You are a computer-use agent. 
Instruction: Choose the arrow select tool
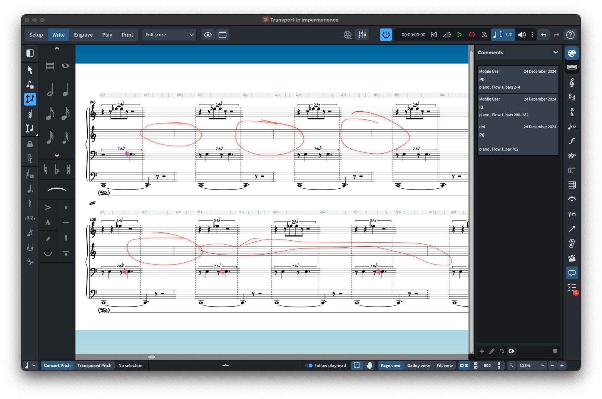pos(30,70)
